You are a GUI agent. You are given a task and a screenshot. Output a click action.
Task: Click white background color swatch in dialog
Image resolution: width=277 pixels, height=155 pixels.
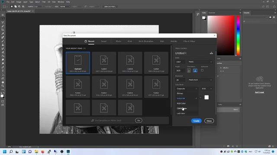pyautogui.click(x=206, y=97)
